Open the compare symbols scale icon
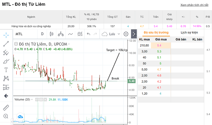 [61, 34]
